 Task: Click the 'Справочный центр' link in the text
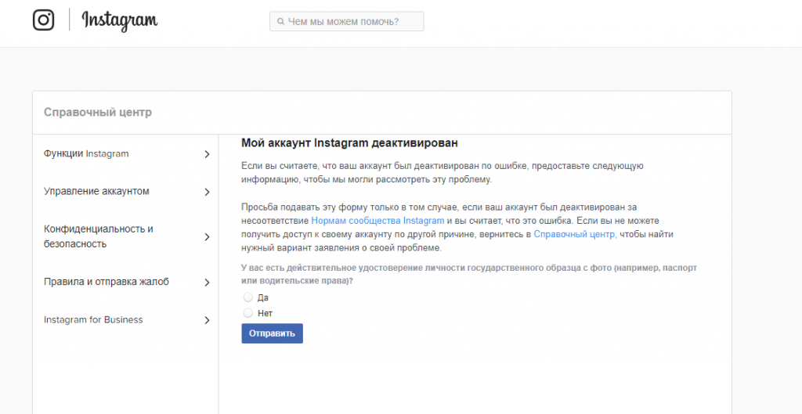(x=575, y=235)
